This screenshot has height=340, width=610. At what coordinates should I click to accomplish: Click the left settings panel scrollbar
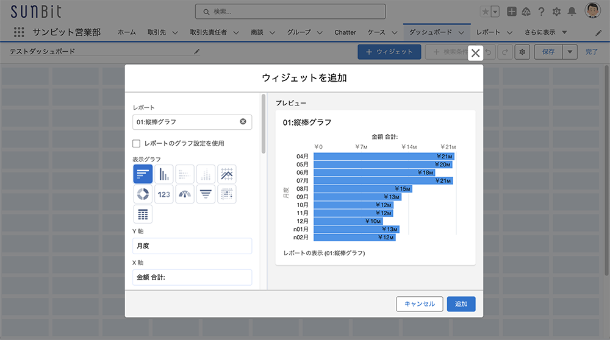pyautogui.click(x=264, y=124)
